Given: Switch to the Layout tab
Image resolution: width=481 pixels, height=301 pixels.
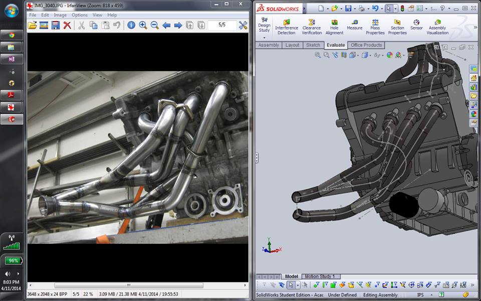Looking at the screenshot, I should pos(292,45).
